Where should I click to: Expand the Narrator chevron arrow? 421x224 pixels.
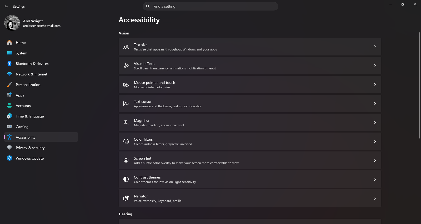click(x=375, y=198)
